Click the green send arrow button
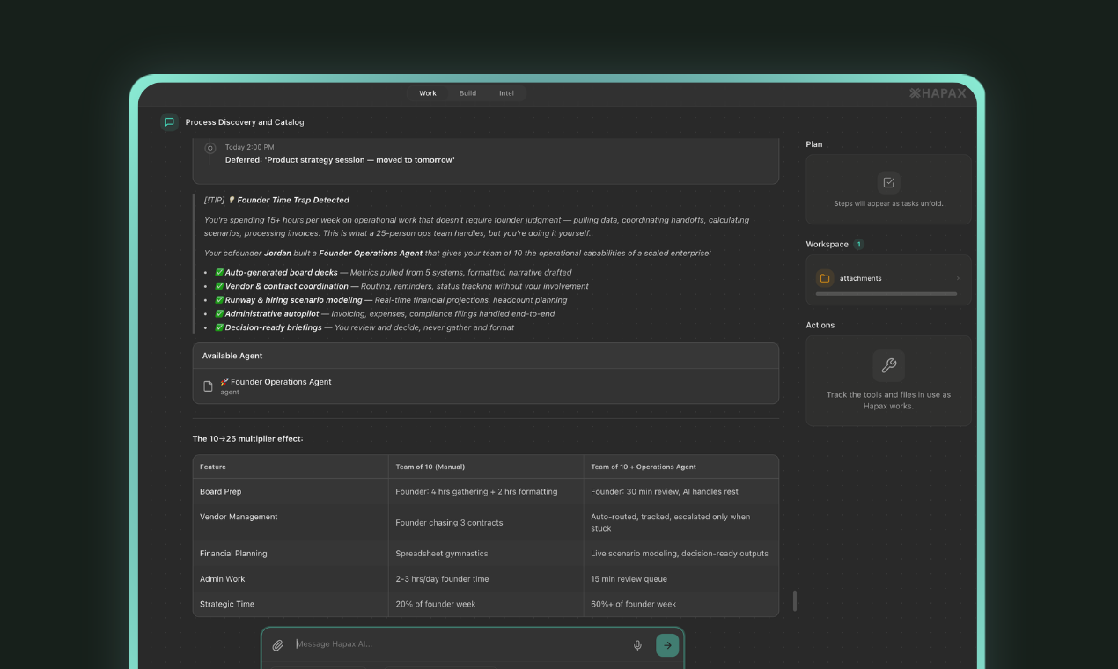 667,644
